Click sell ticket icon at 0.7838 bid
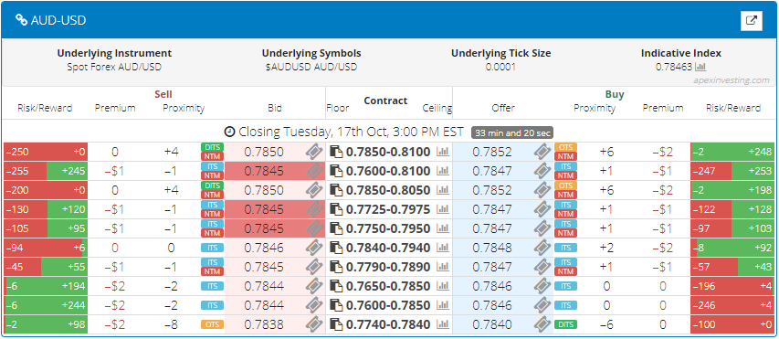This screenshot has height=339, width=779. tap(314, 324)
